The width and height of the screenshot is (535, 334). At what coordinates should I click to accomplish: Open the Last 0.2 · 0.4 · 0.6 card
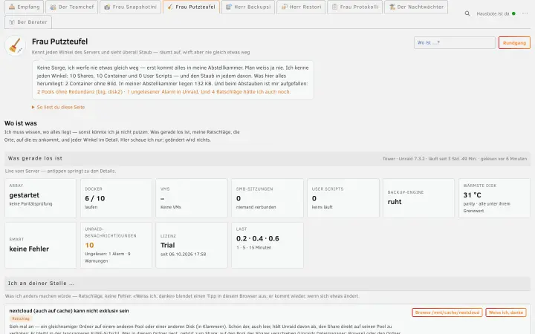pyautogui.click(x=267, y=245)
